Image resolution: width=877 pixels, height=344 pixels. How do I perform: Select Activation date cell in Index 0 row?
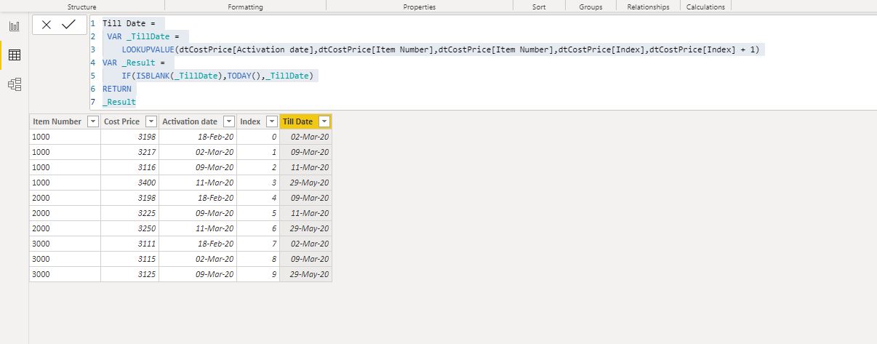tap(198, 137)
